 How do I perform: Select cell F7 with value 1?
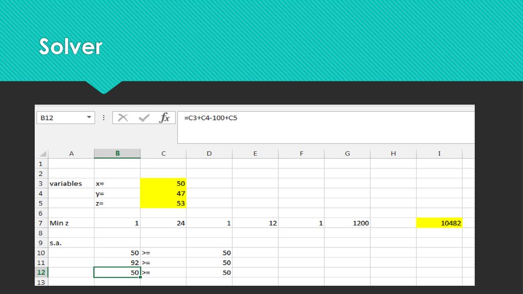pos(301,223)
